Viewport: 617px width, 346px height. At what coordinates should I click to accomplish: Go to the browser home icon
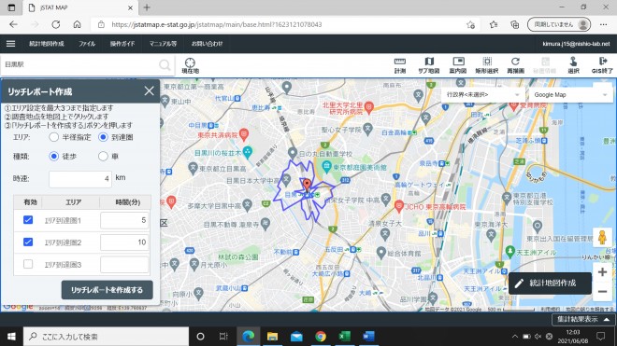pos(77,24)
